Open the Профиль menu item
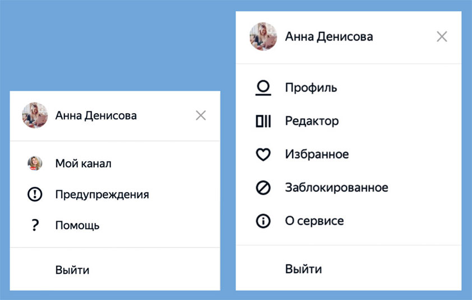 [311, 88]
